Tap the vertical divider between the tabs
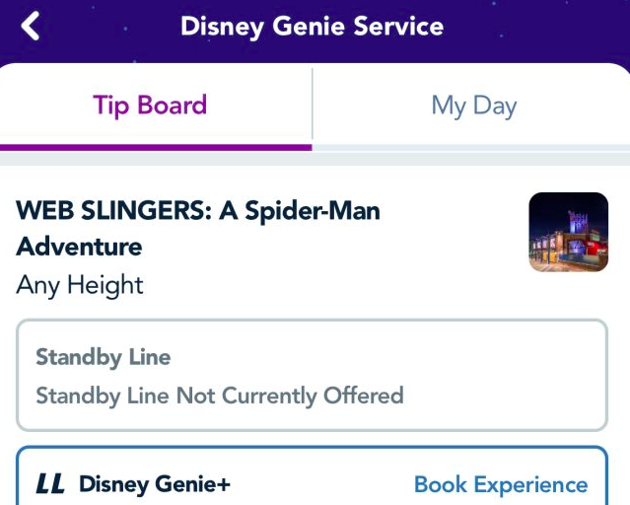 [313, 106]
